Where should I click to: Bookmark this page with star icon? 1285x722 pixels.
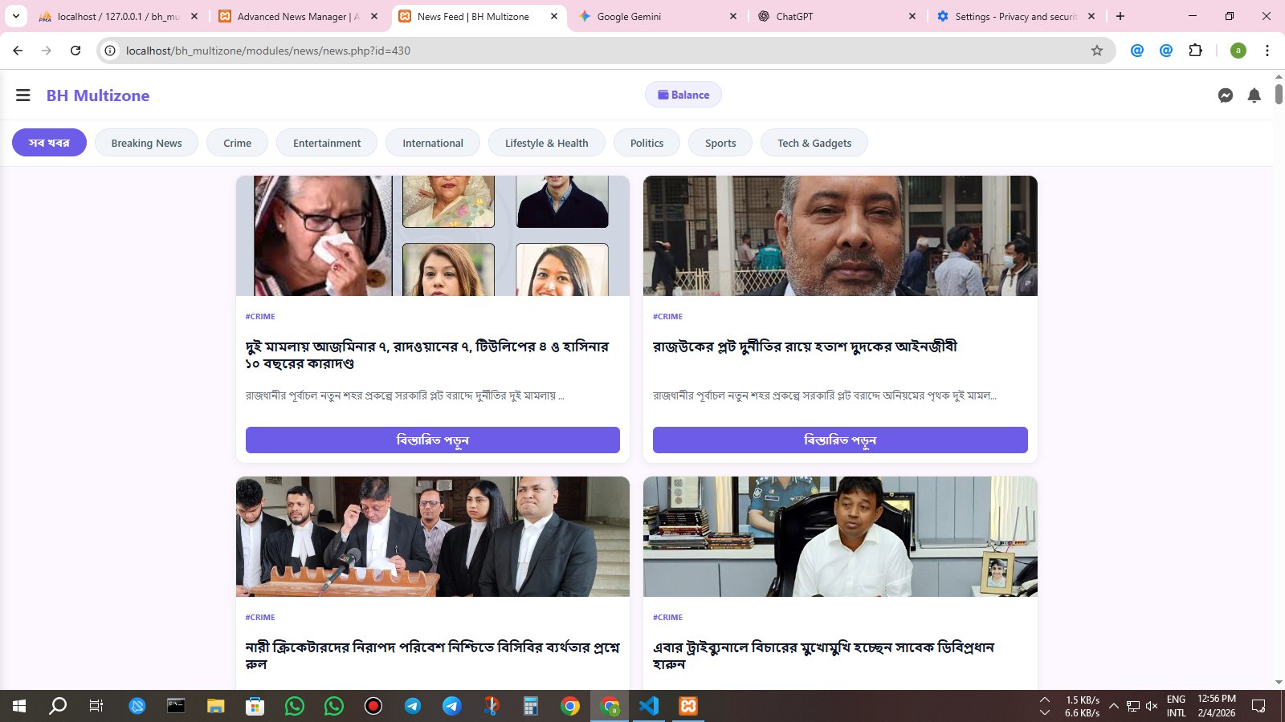pyautogui.click(x=1096, y=51)
